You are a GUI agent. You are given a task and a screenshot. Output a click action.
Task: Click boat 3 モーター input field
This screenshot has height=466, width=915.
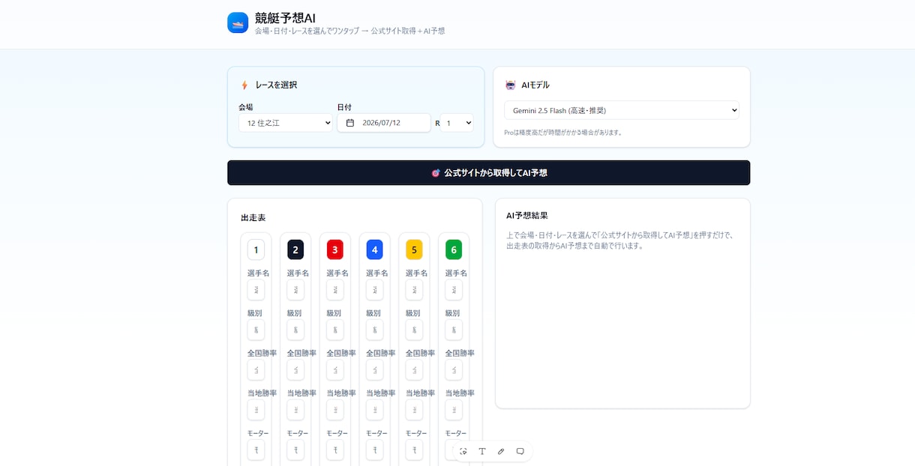335,450
